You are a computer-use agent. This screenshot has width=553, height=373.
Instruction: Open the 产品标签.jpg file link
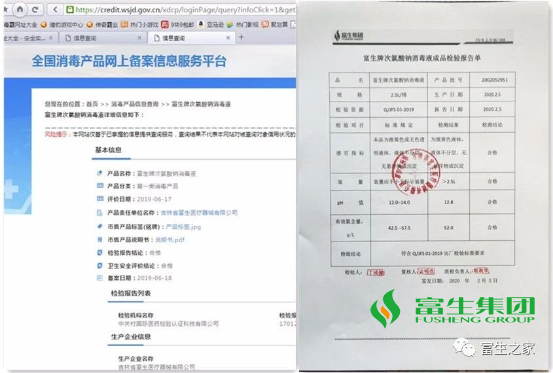click(183, 226)
